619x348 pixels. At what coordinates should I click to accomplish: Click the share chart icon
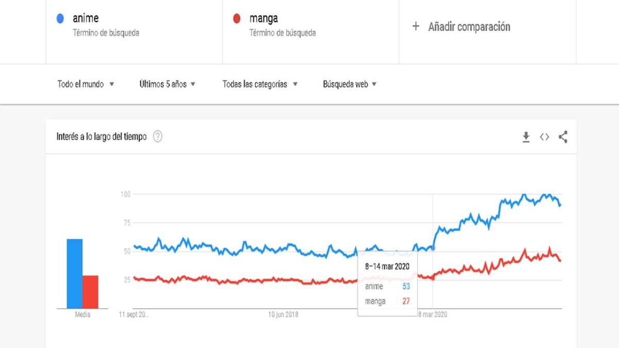(x=563, y=137)
